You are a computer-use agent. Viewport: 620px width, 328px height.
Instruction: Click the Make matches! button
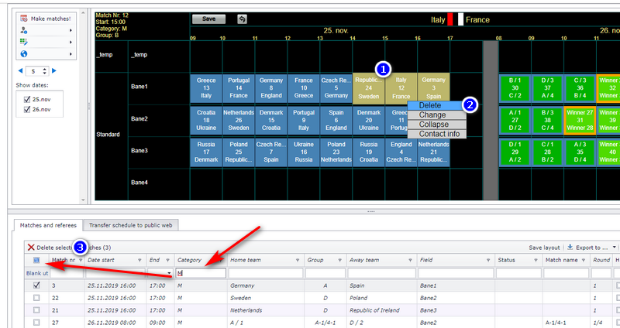coord(46,19)
